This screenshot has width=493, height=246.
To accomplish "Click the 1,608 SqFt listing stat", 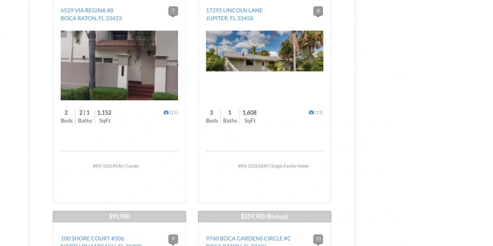I will 249,117.
